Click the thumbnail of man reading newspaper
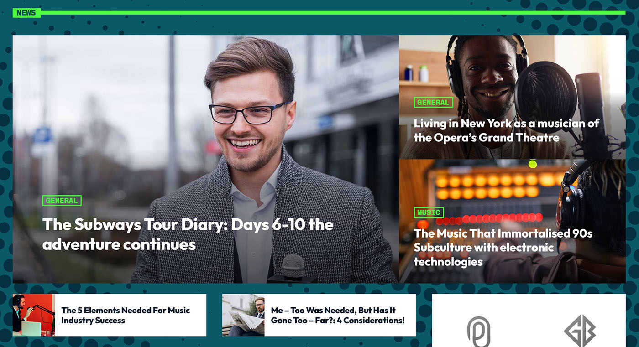 tap(243, 315)
